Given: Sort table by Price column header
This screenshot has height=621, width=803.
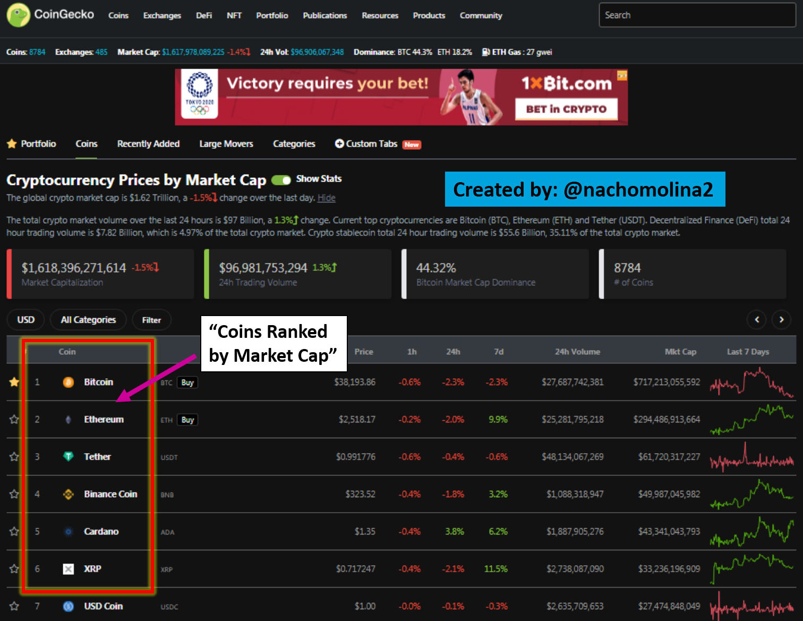Looking at the screenshot, I should pos(364,352).
